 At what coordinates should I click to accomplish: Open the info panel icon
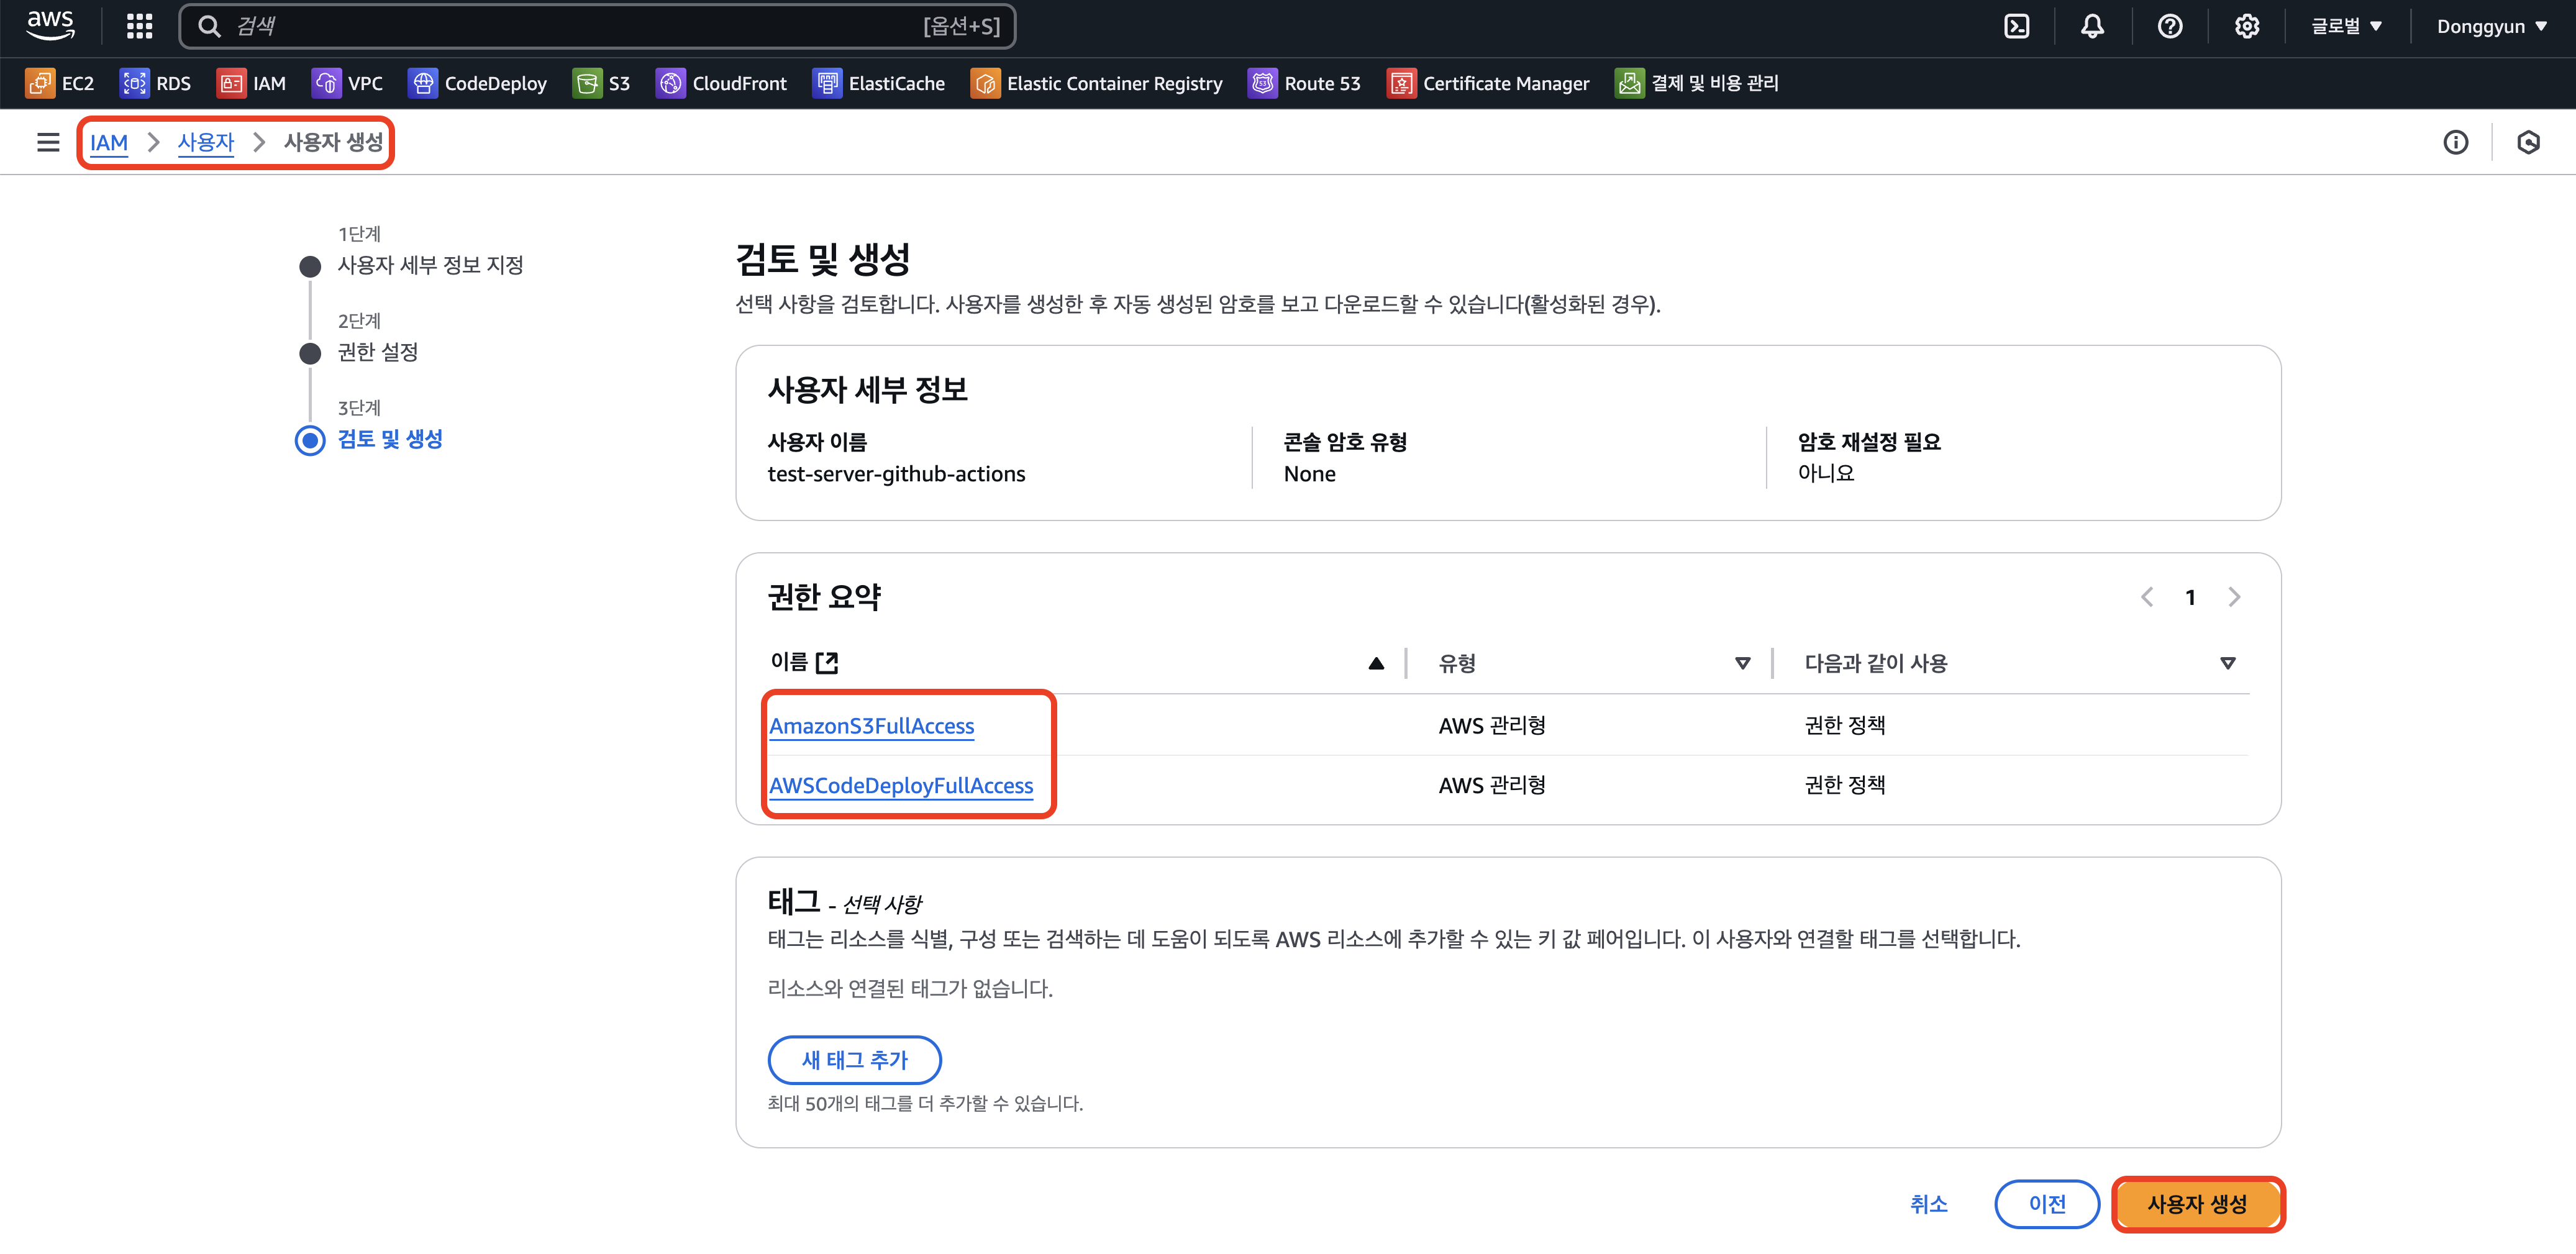[2455, 142]
